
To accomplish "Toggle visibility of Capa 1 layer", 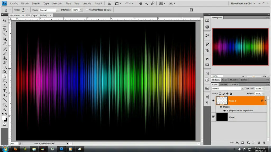I will pos(213,117).
